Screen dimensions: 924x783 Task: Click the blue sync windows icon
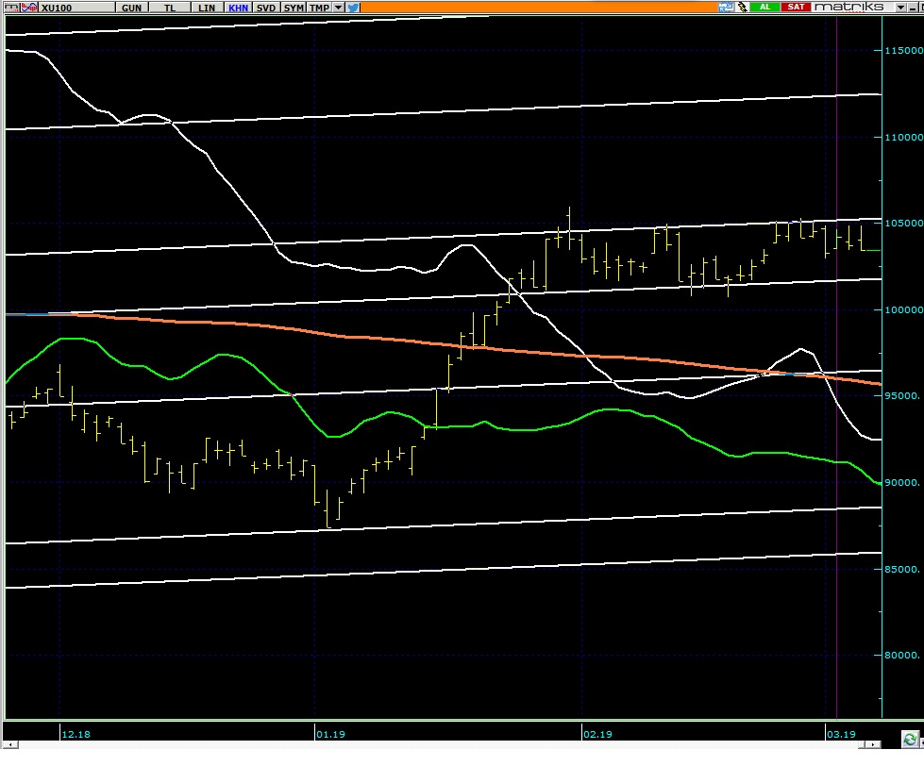726,7
